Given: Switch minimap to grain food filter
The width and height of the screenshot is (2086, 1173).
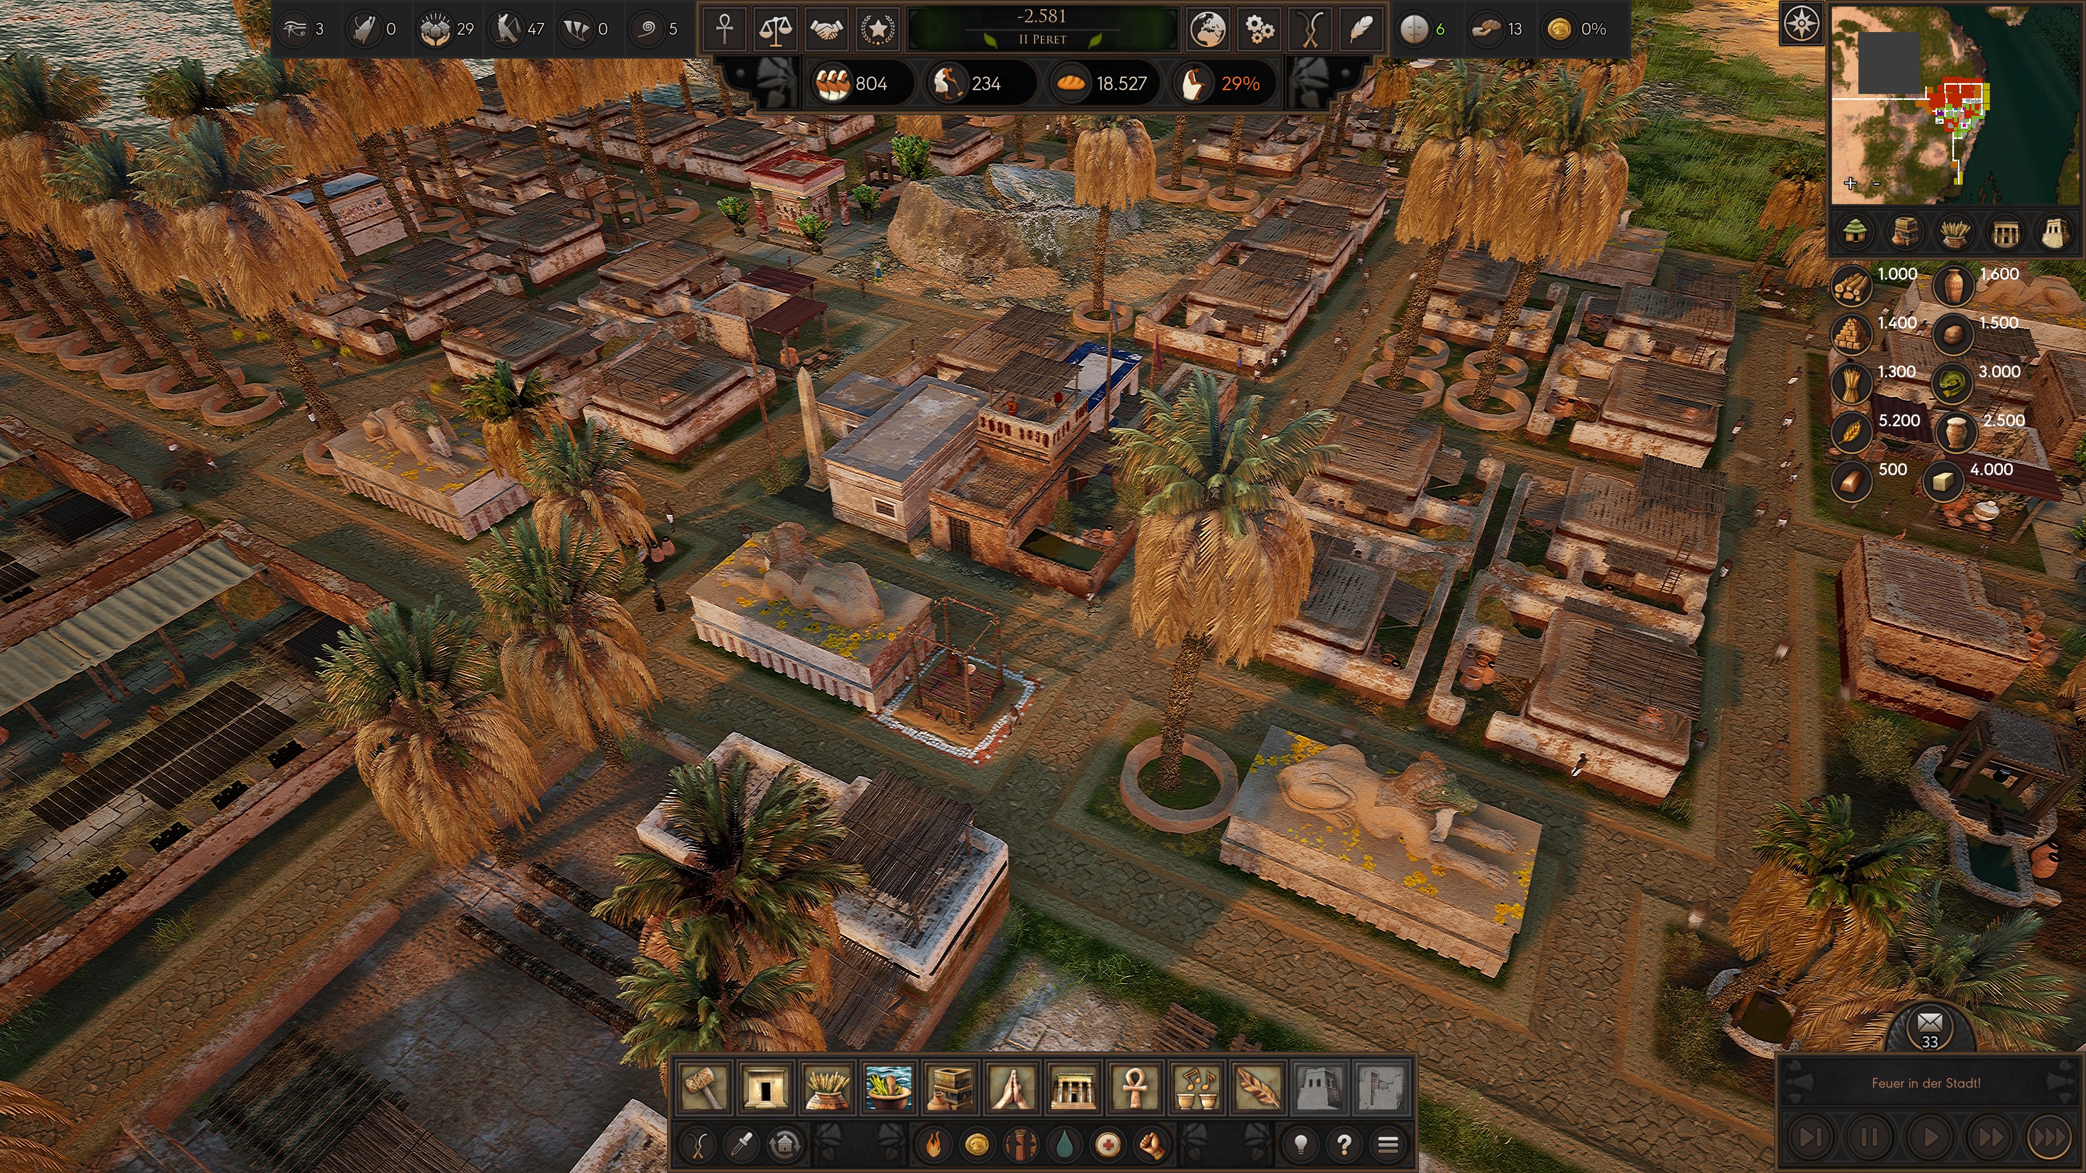Looking at the screenshot, I should pyautogui.click(x=1956, y=233).
